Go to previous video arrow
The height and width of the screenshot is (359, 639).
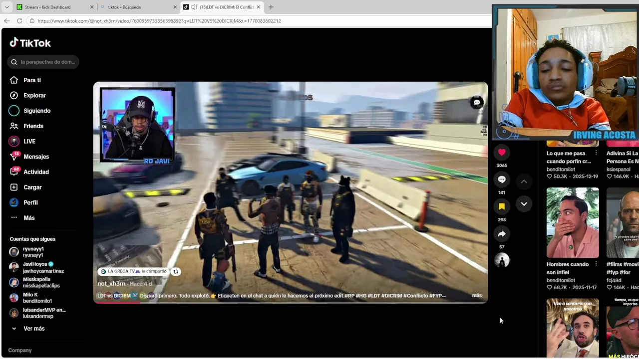tap(524, 181)
